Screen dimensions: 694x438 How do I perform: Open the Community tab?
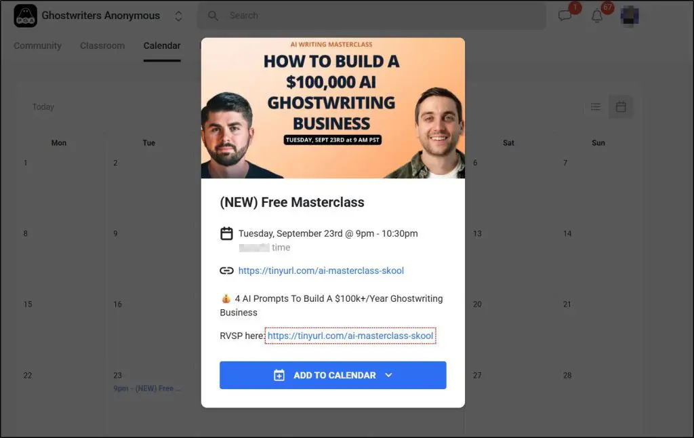[38, 45]
